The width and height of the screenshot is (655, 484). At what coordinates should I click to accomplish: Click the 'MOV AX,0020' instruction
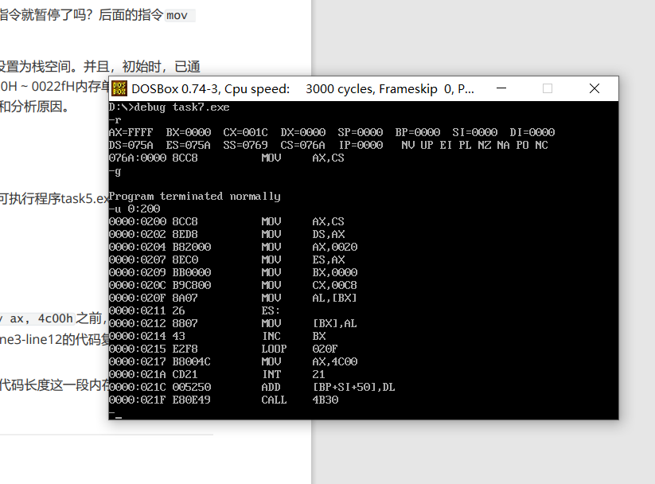click(309, 247)
